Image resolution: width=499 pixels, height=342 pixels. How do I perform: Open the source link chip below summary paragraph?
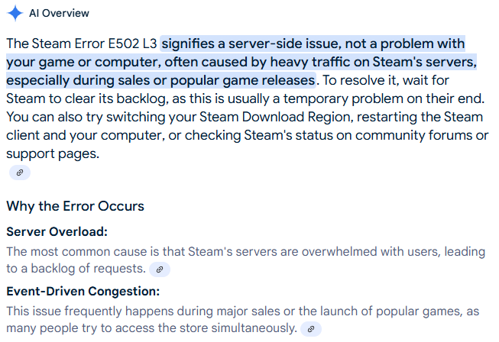click(x=20, y=173)
